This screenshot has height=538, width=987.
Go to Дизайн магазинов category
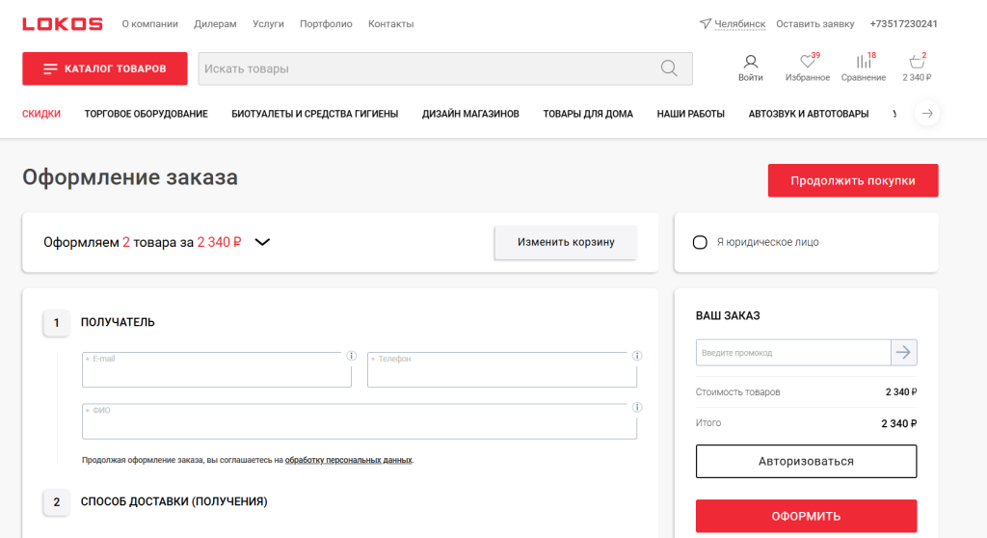470,114
